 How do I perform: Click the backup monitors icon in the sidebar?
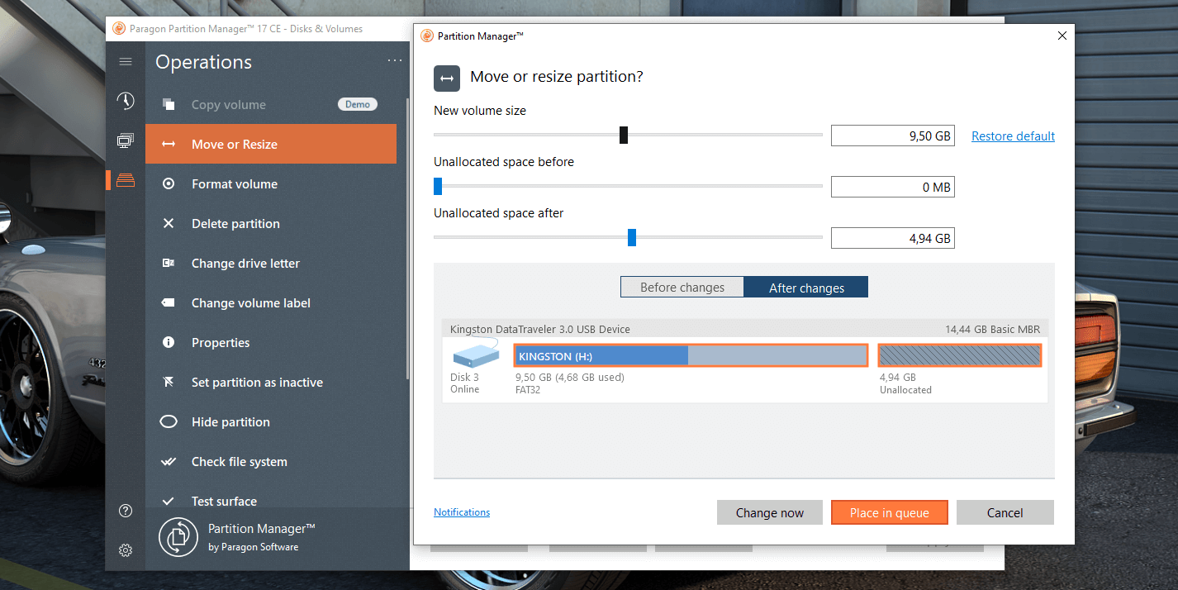[126, 140]
